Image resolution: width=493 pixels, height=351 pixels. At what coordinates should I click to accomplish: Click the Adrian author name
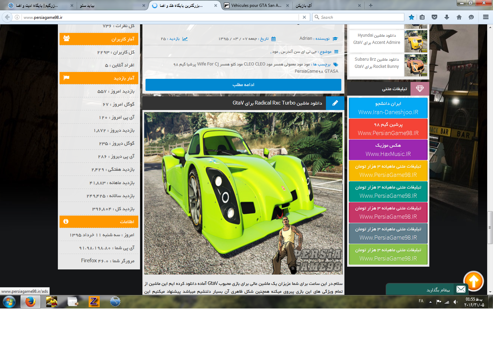point(306,38)
